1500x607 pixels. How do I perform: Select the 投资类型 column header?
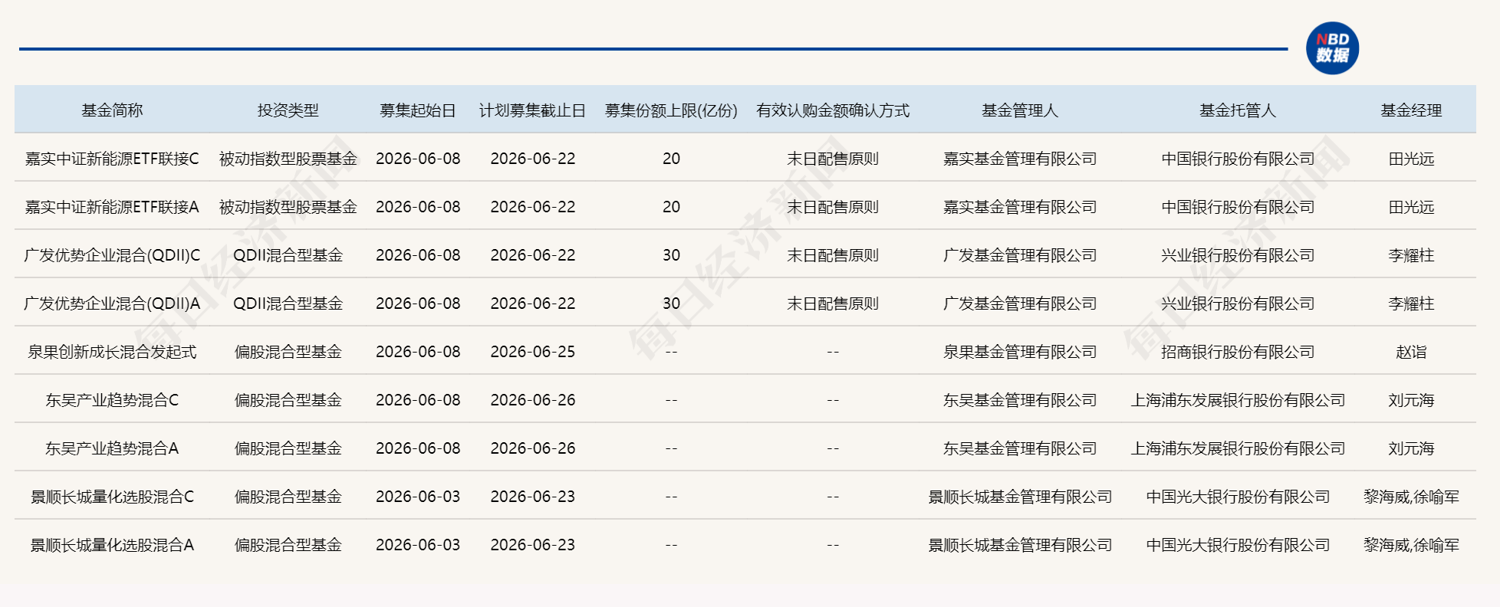point(288,110)
